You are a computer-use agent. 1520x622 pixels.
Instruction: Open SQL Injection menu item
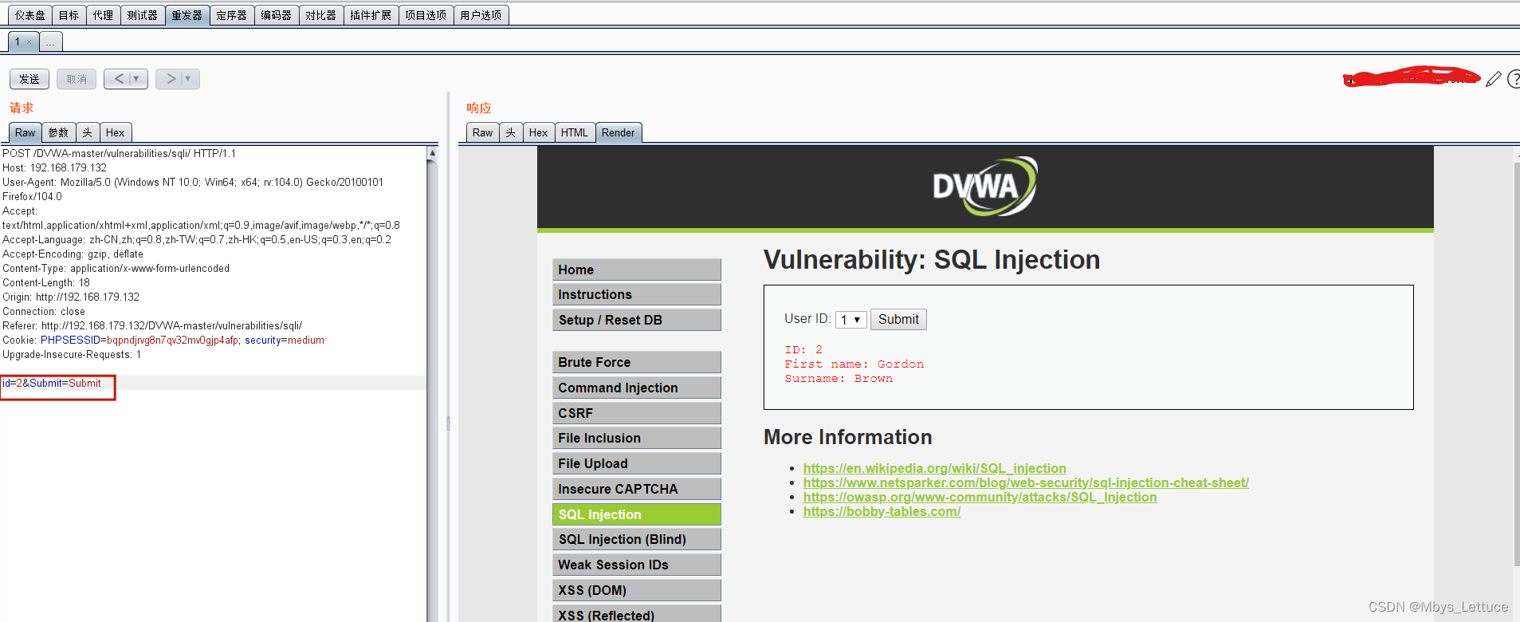(637, 514)
